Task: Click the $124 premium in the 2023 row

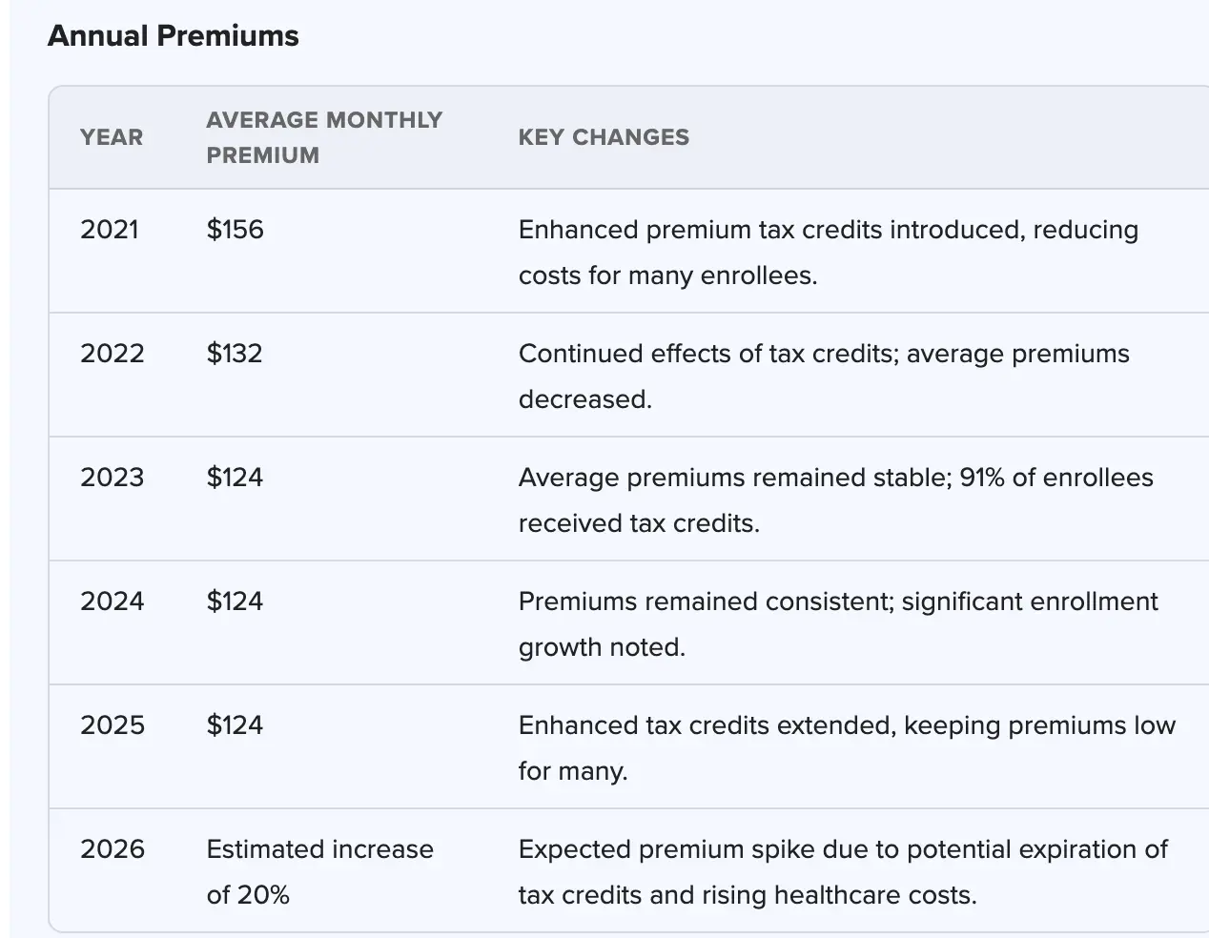Action: pyautogui.click(x=235, y=478)
